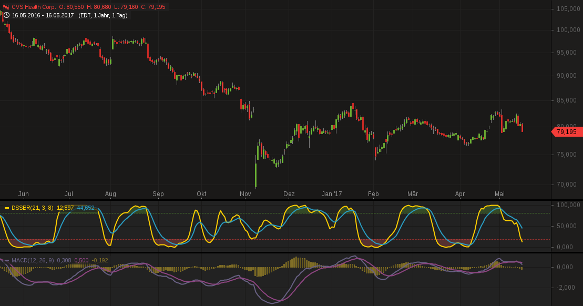Click the blue DSSBR value 44,652
This screenshot has height=306, width=583.
[86, 208]
